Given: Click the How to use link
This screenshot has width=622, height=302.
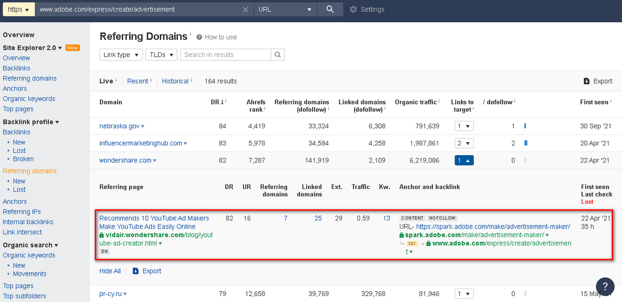Looking at the screenshot, I should [220, 37].
